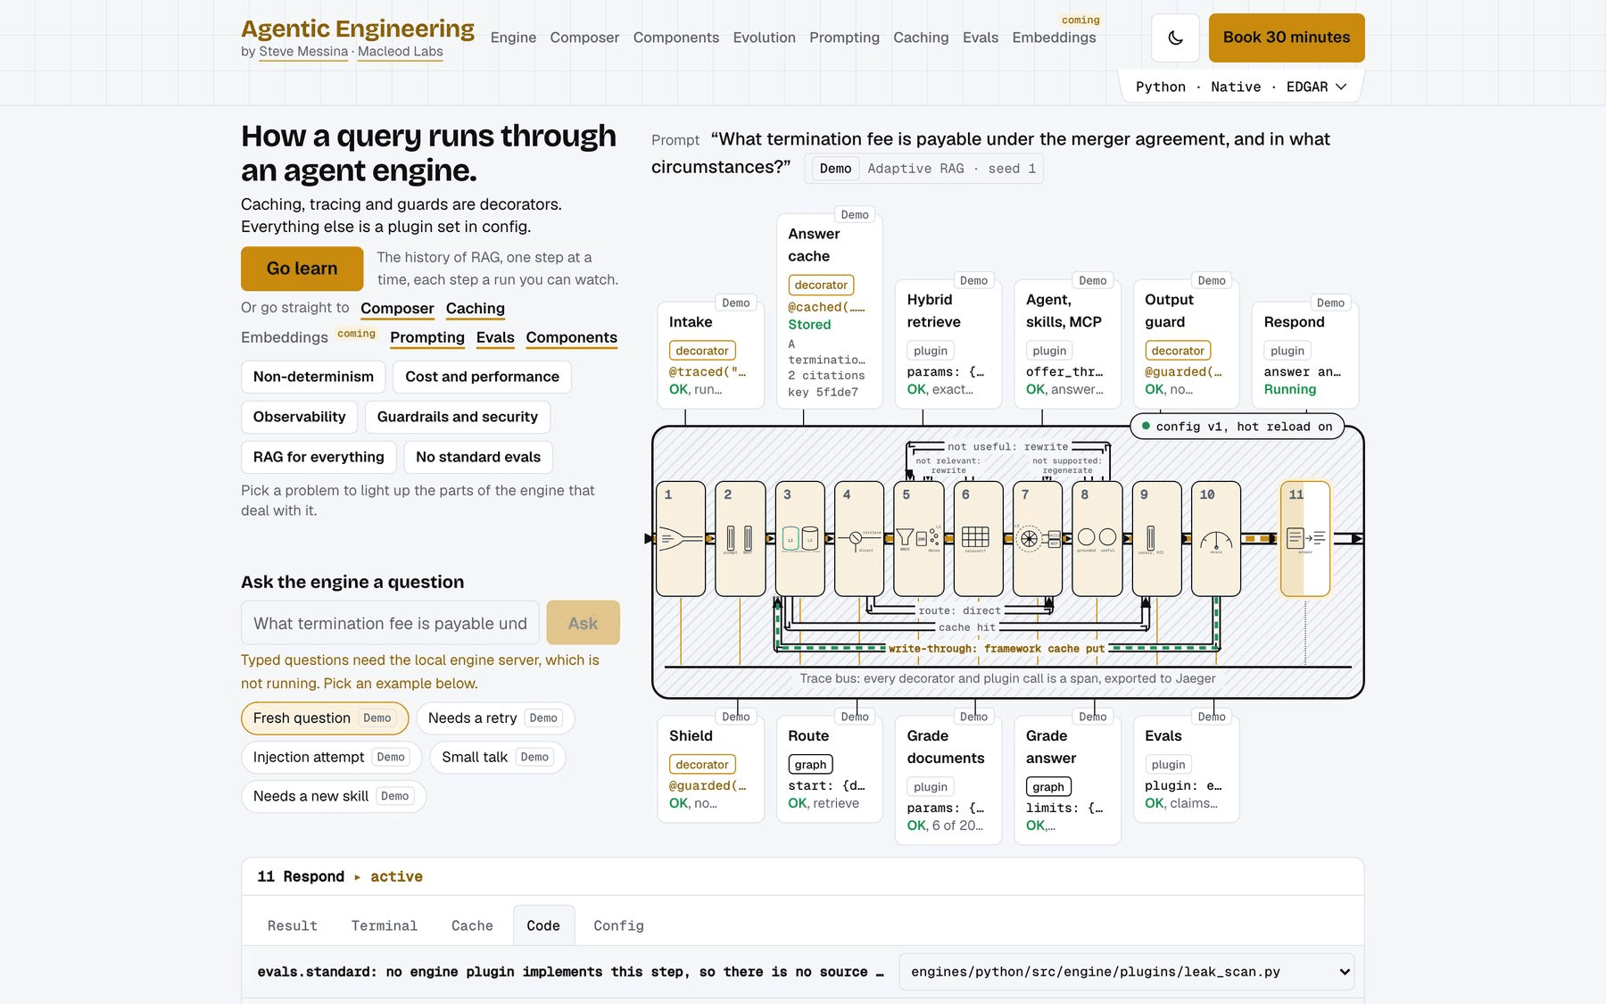Toggle dark mode with the moon icon
This screenshot has height=1004, width=1606.
coord(1175,37)
